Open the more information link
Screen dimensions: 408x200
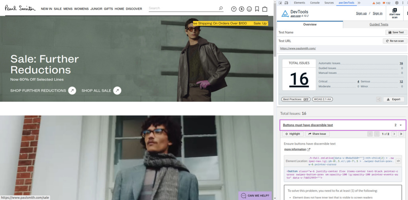[x=295, y=149]
